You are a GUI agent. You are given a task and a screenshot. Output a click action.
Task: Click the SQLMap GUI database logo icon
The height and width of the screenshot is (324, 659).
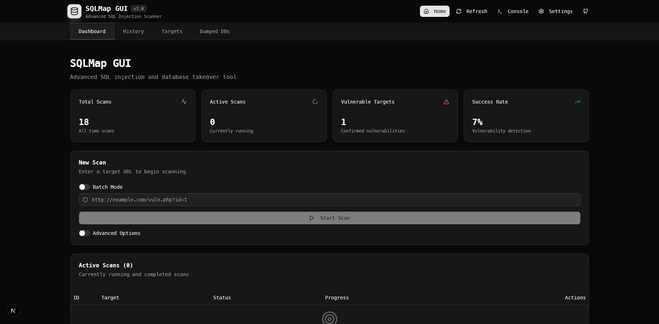pyautogui.click(x=74, y=11)
